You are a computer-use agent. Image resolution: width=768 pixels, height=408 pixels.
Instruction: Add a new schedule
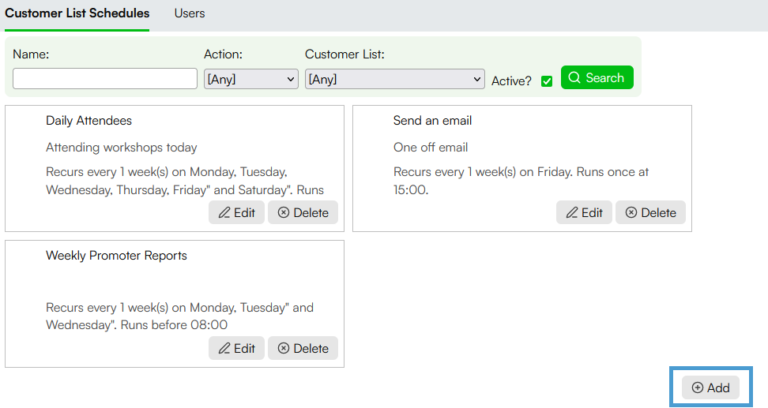click(710, 387)
